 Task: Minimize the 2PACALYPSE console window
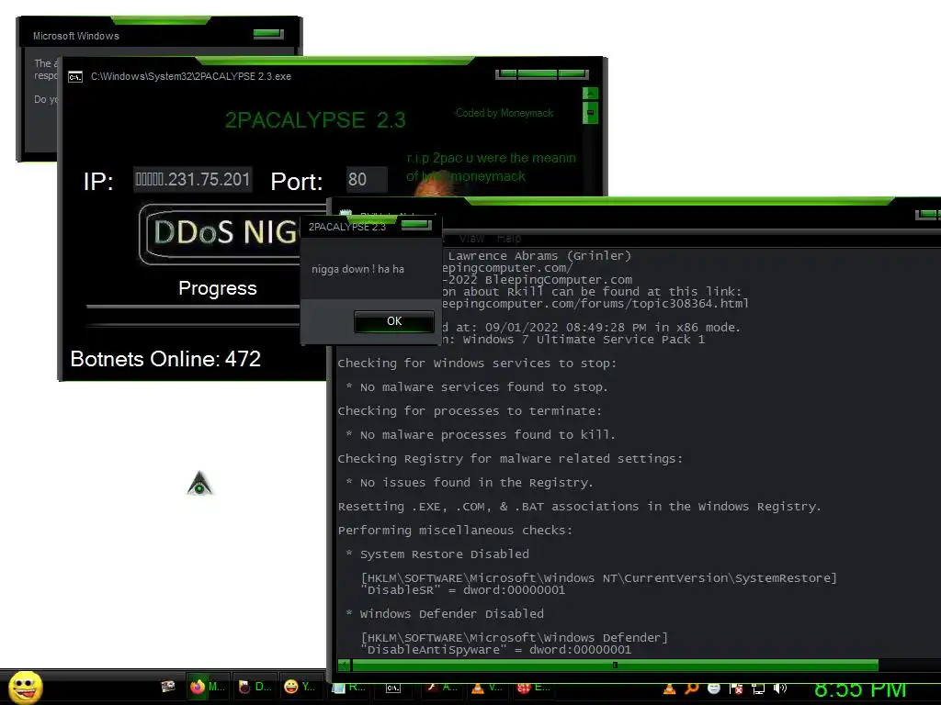(x=506, y=74)
